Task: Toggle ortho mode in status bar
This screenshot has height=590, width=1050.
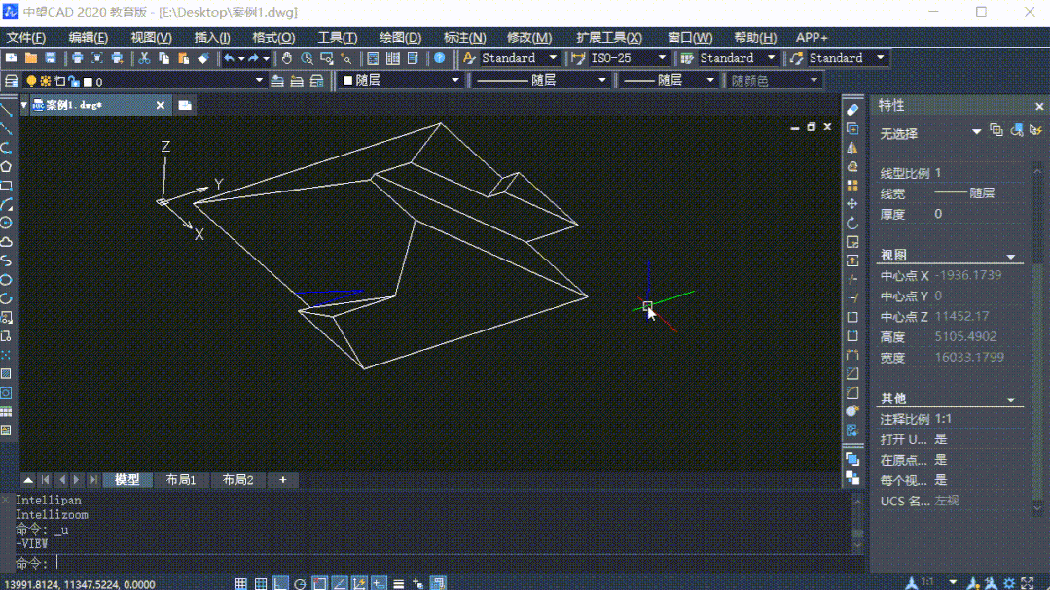Action: [280, 584]
